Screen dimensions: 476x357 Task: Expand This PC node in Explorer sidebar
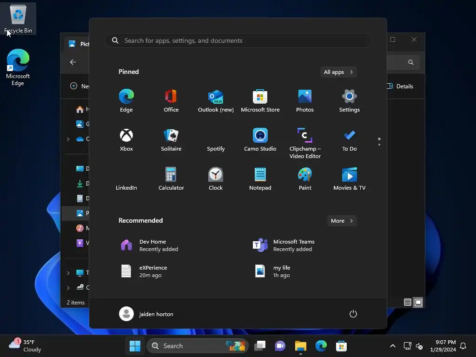pyautogui.click(x=68, y=272)
